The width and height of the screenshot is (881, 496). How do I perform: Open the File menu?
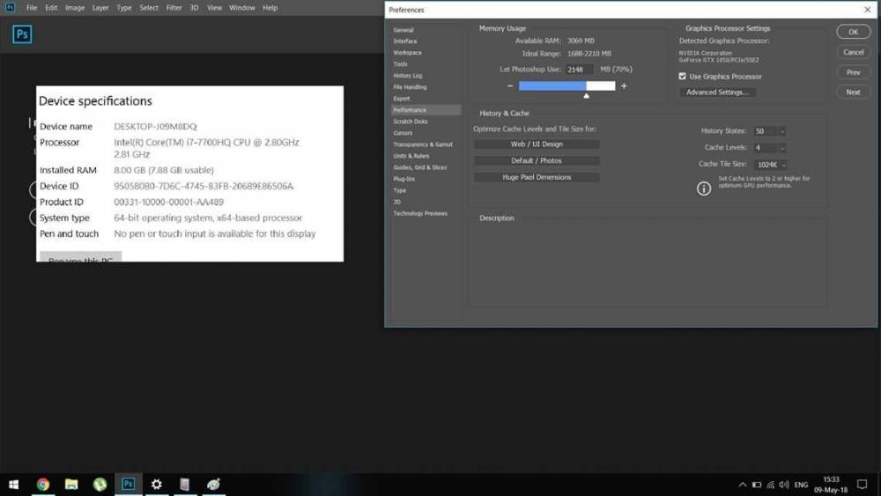[32, 8]
